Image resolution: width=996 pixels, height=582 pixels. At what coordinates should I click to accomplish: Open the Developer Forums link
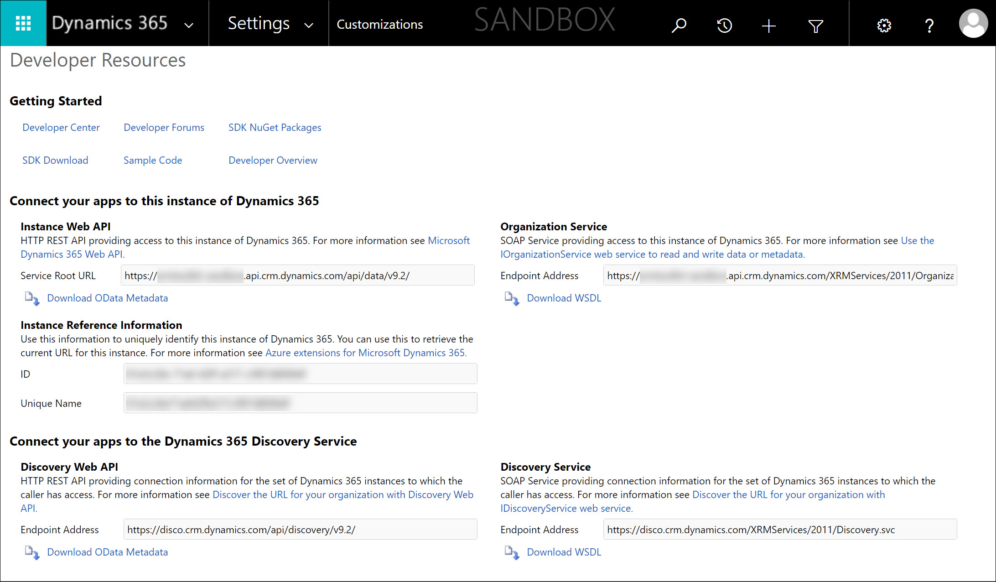click(164, 128)
